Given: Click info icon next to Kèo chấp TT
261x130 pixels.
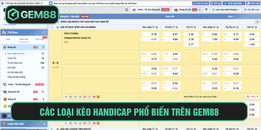Looking at the screenshot, I should click(x=157, y=27).
